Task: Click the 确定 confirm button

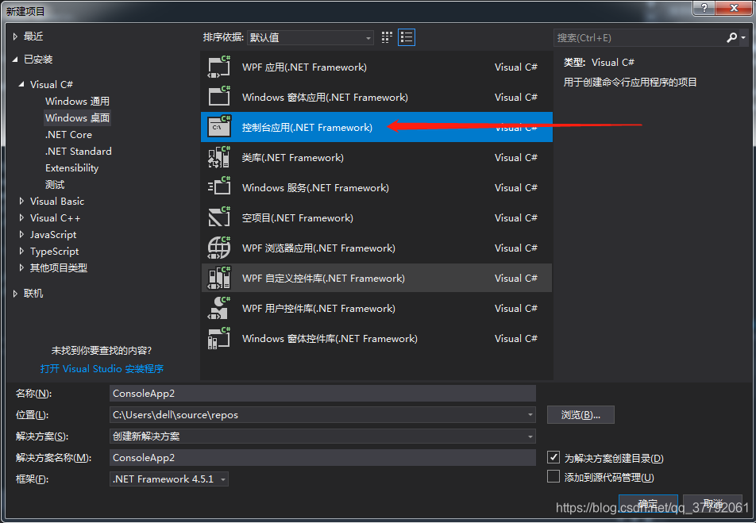Action: click(648, 504)
